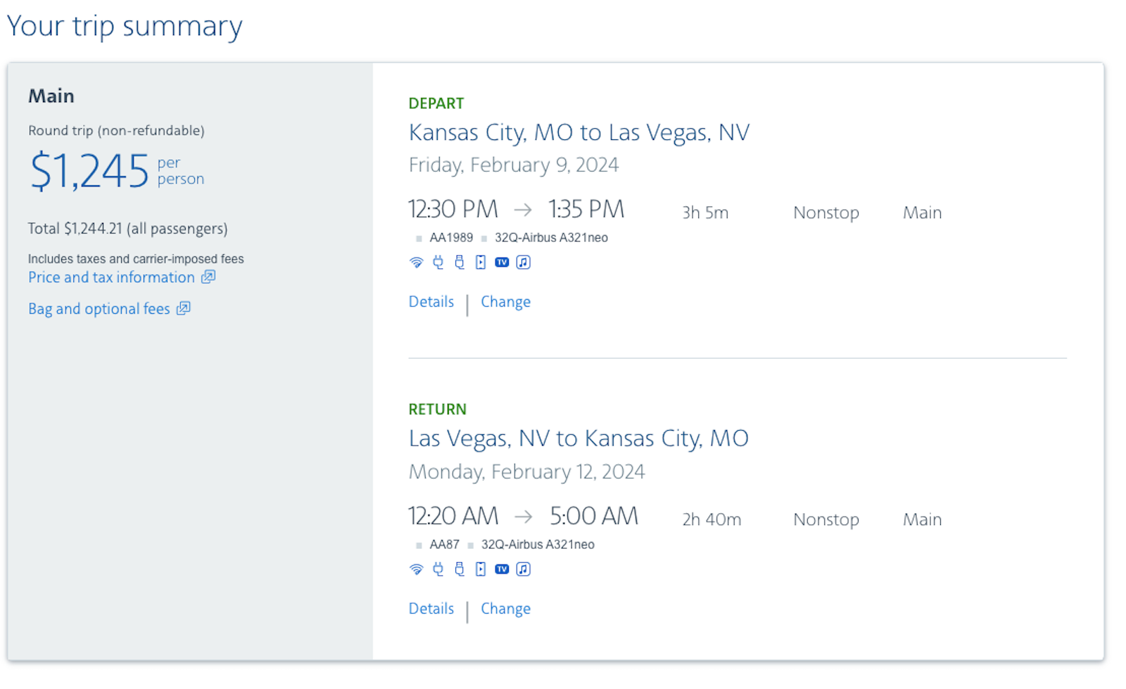1126x689 pixels.
Task: Click the external link icon beside Price and tax information
Action: point(208,277)
